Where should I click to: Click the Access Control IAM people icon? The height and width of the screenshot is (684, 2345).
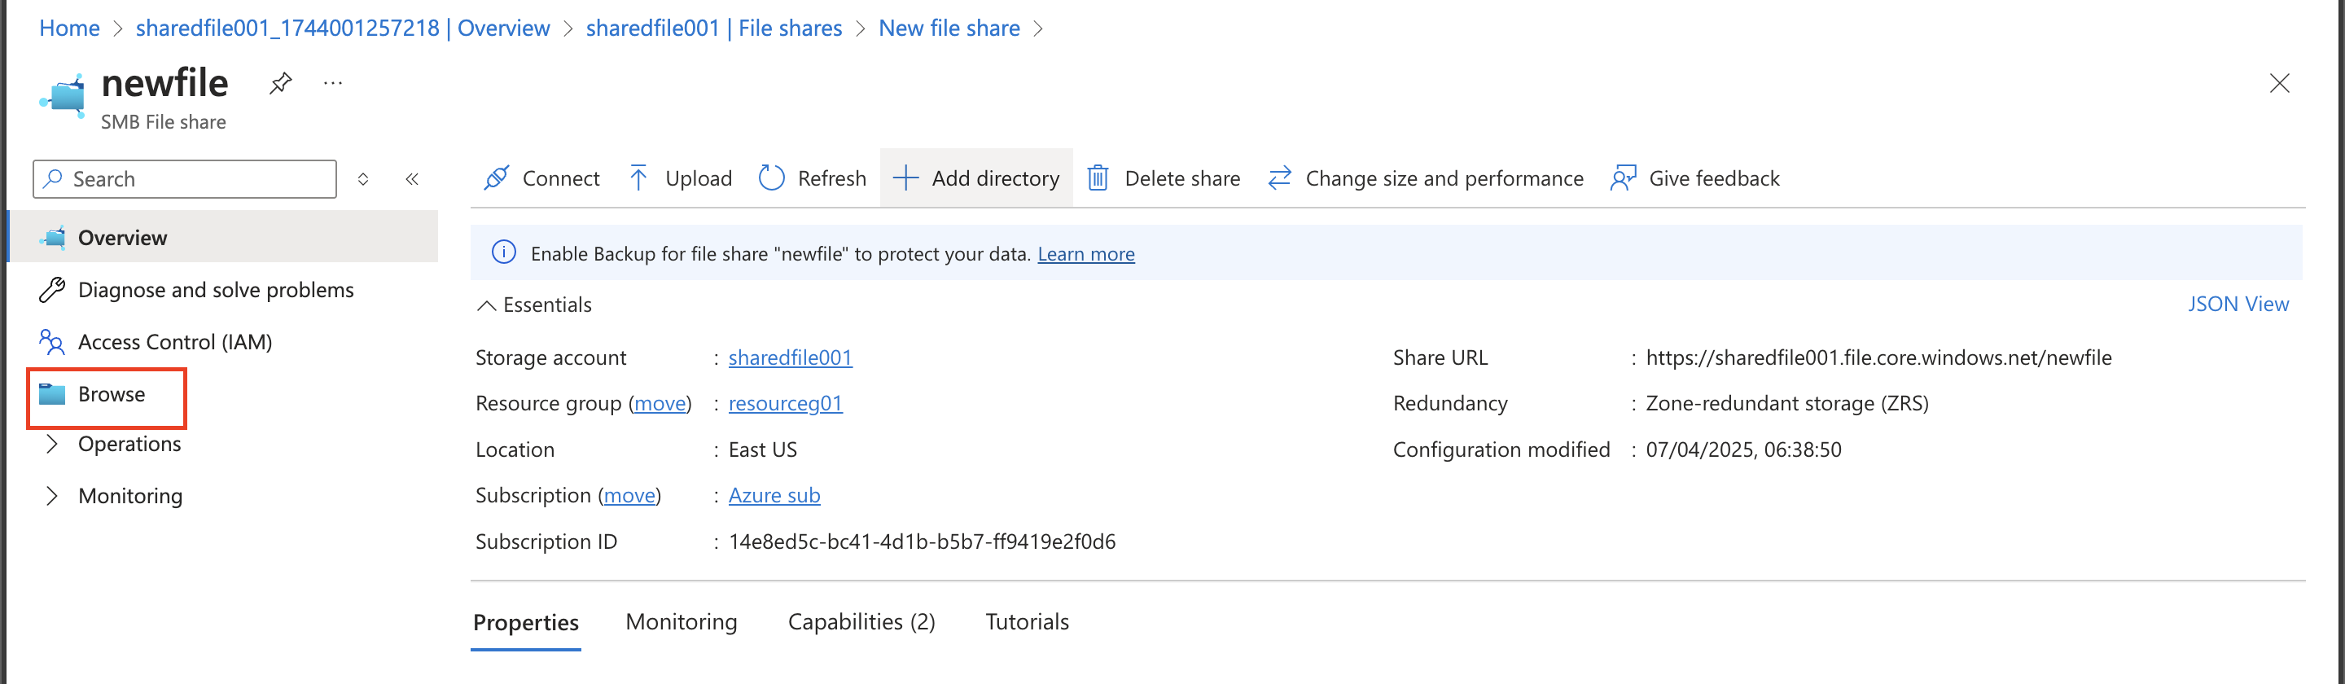[52, 341]
